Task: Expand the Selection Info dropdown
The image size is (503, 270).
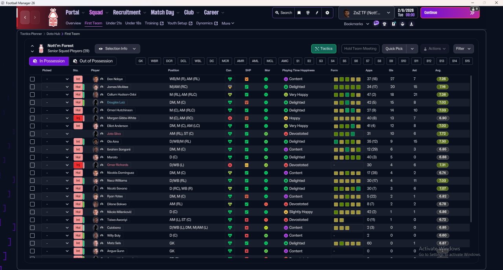Action: [117, 49]
